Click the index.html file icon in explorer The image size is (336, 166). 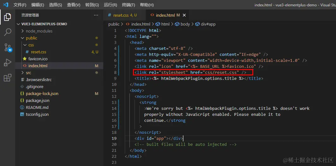25,66
